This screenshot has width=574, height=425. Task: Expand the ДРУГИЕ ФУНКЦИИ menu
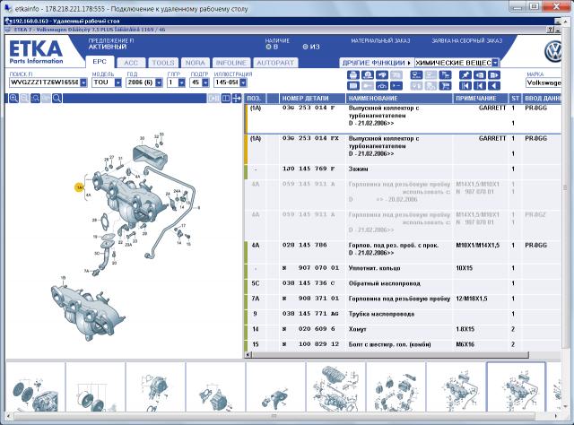point(377,63)
